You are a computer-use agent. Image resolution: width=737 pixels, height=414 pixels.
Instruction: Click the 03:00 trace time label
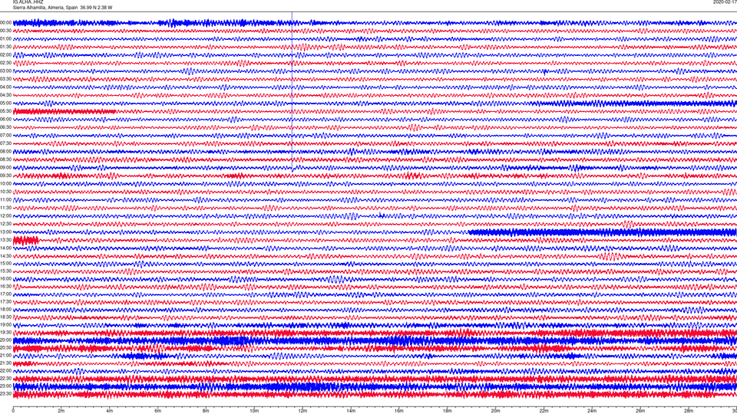pyautogui.click(x=5, y=71)
